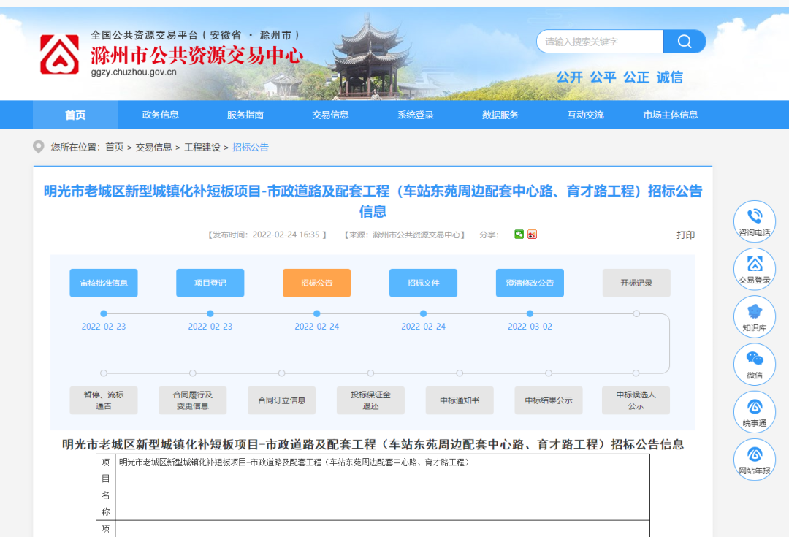Click the 招标文件 step button
The image size is (789, 537).
point(423,283)
